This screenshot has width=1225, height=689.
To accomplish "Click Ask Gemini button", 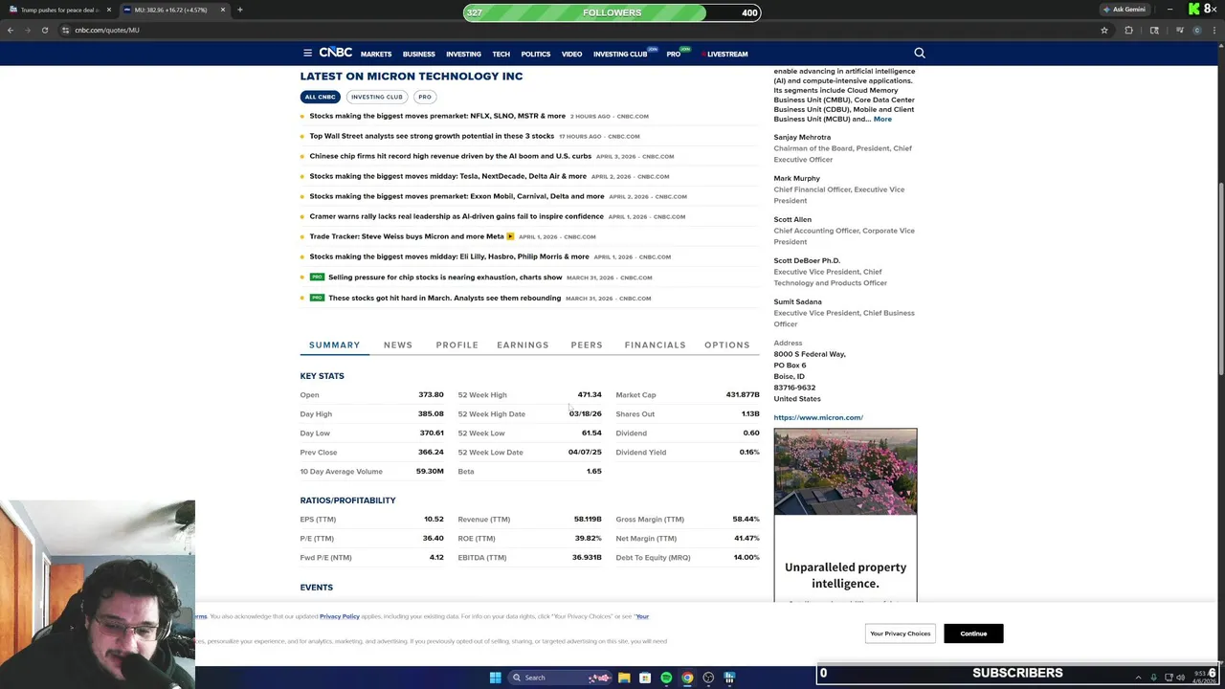I will point(1125,10).
